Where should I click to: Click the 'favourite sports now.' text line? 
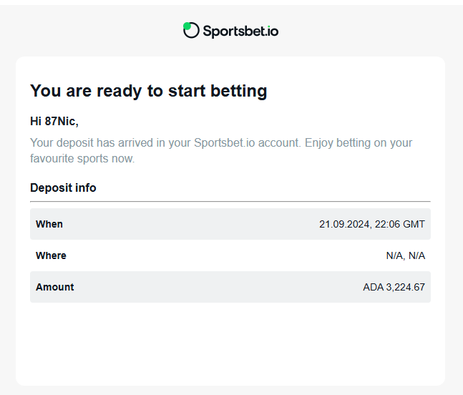(x=82, y=158)
